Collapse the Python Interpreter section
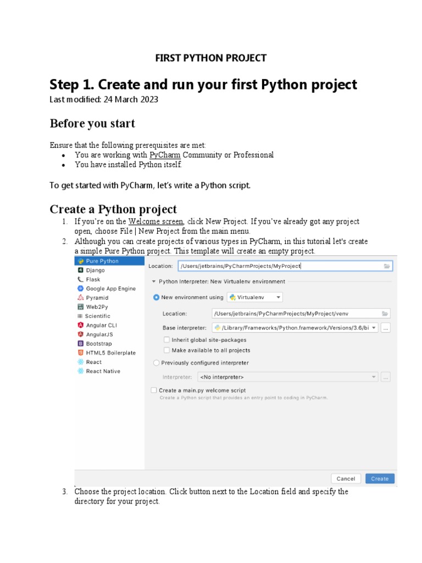The width and height of the screenshot is (422, 563). (153, 281)
